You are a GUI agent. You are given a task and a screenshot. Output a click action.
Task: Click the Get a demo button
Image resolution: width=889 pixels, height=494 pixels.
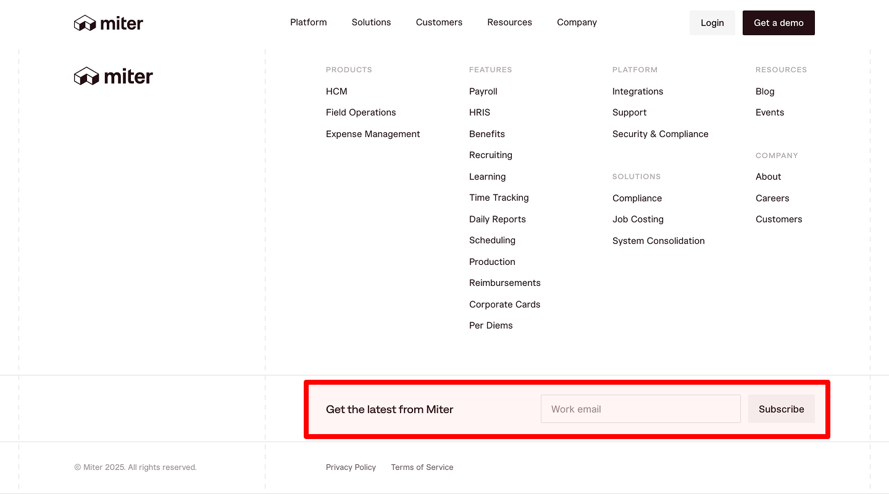778,22
